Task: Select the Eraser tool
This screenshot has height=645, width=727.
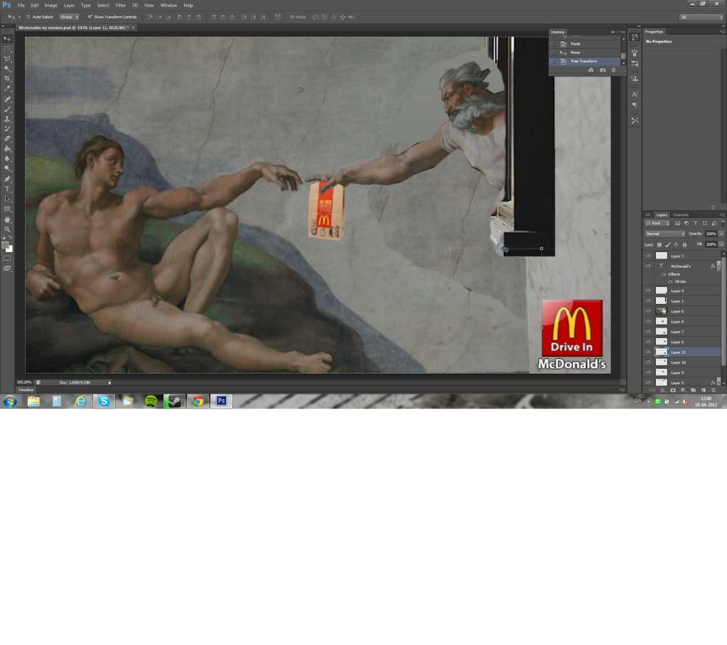Action: (x=7, y=139)
